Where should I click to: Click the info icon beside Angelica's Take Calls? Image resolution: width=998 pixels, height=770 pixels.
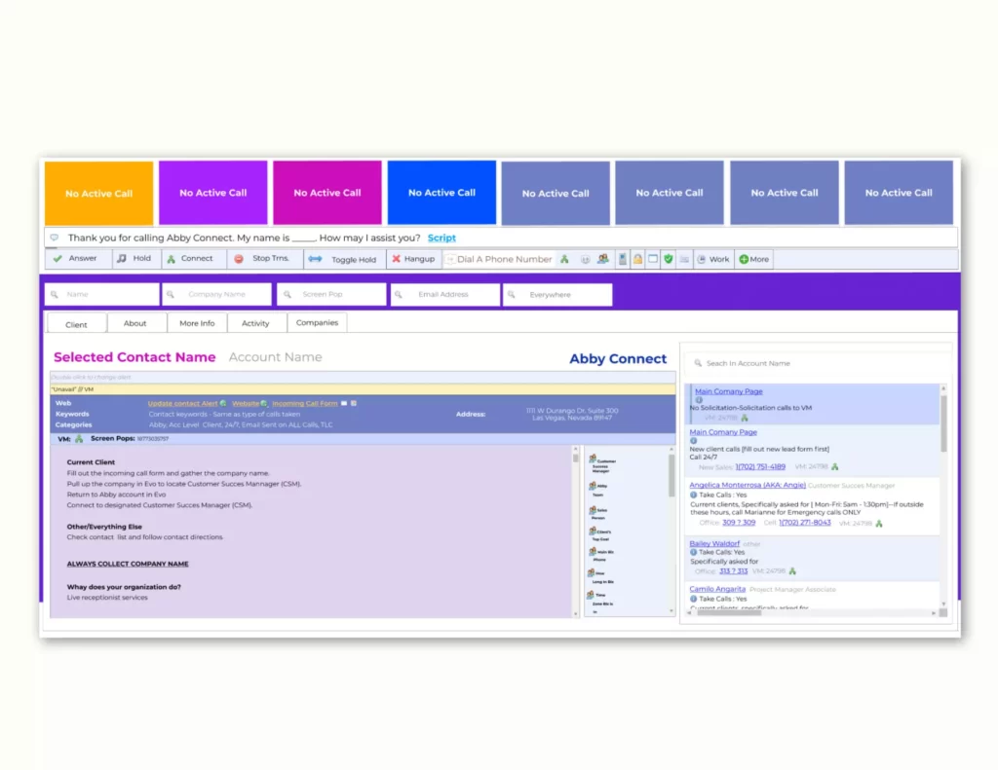694,495
